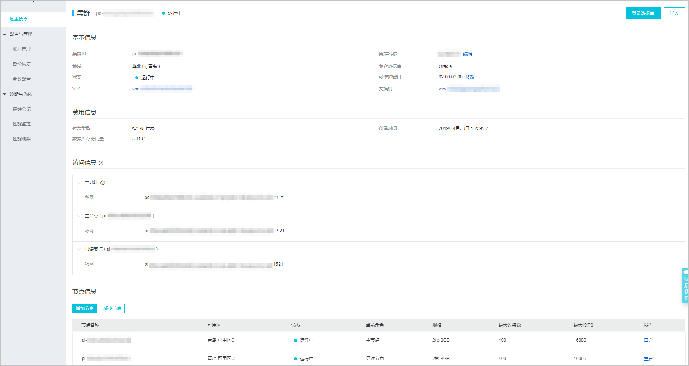
Task: Select the 主节点 role cell
Action: [x=373, y=340]
